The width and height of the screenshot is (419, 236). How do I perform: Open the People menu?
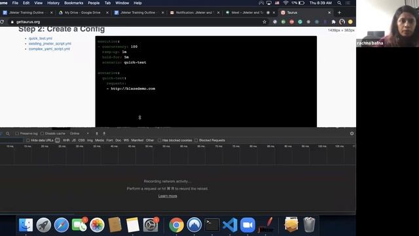(94, 3)
